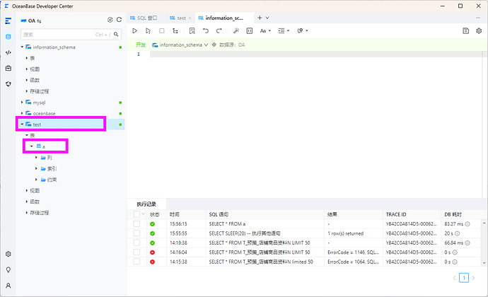Refresh the database list
Image resolution: width=488 pixels, height=297 pixels.
(x=120, y=20)
